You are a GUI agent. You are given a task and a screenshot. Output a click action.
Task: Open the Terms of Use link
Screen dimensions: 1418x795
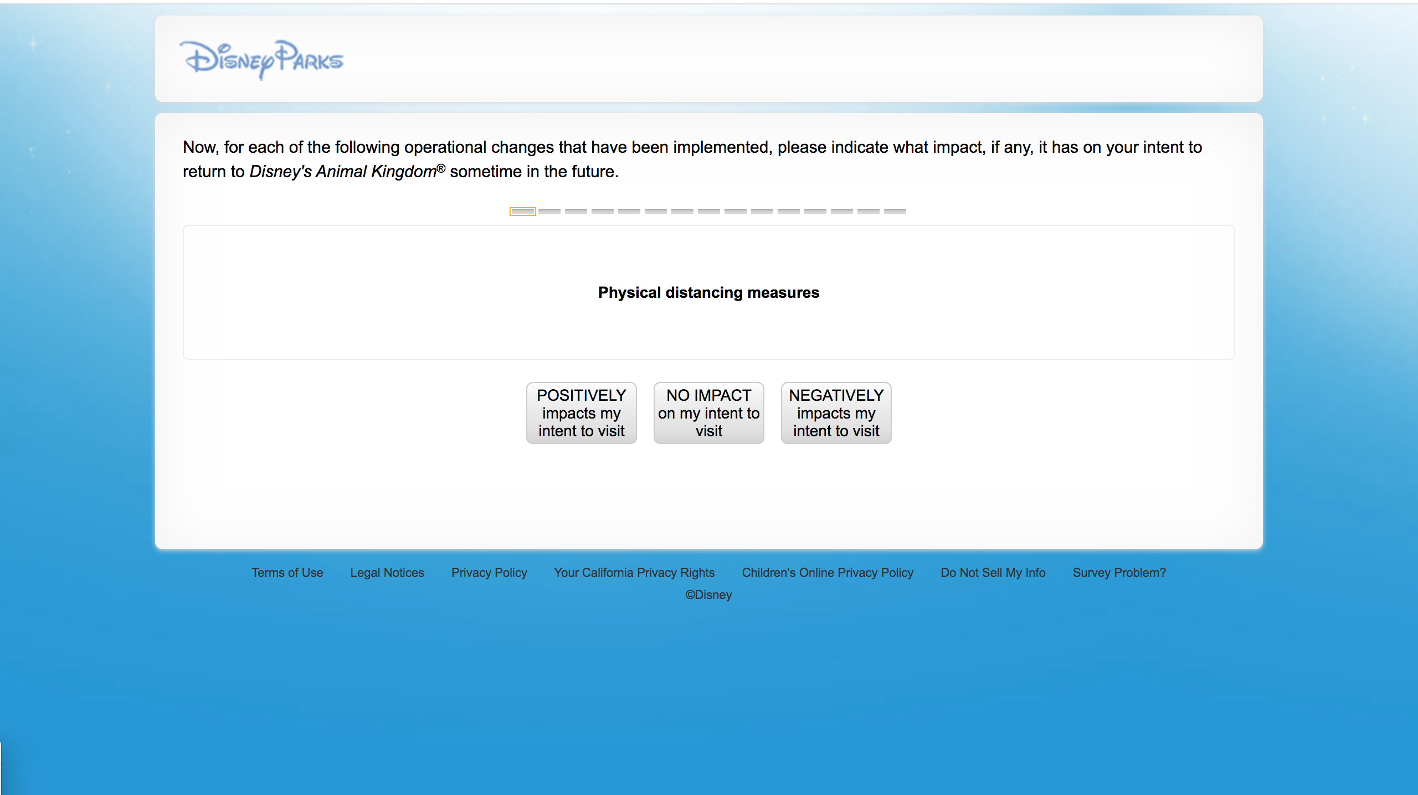tap(287, 572)
